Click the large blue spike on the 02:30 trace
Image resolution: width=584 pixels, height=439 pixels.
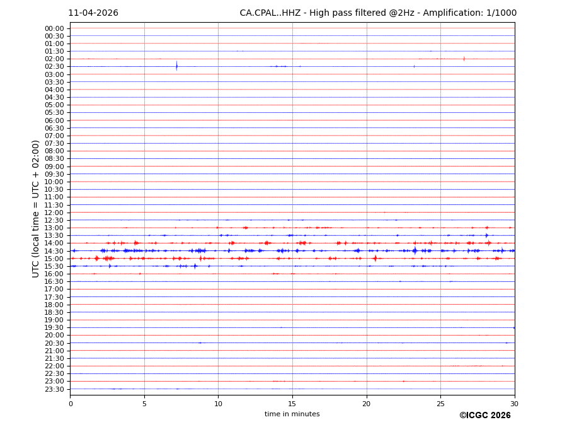tap(176, 66)
